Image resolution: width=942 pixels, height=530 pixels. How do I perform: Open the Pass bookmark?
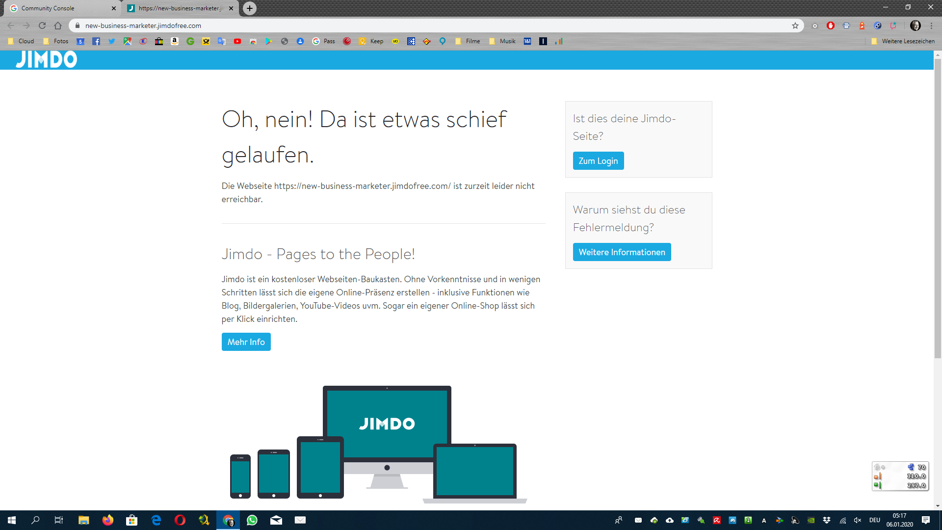click(324, 41)
